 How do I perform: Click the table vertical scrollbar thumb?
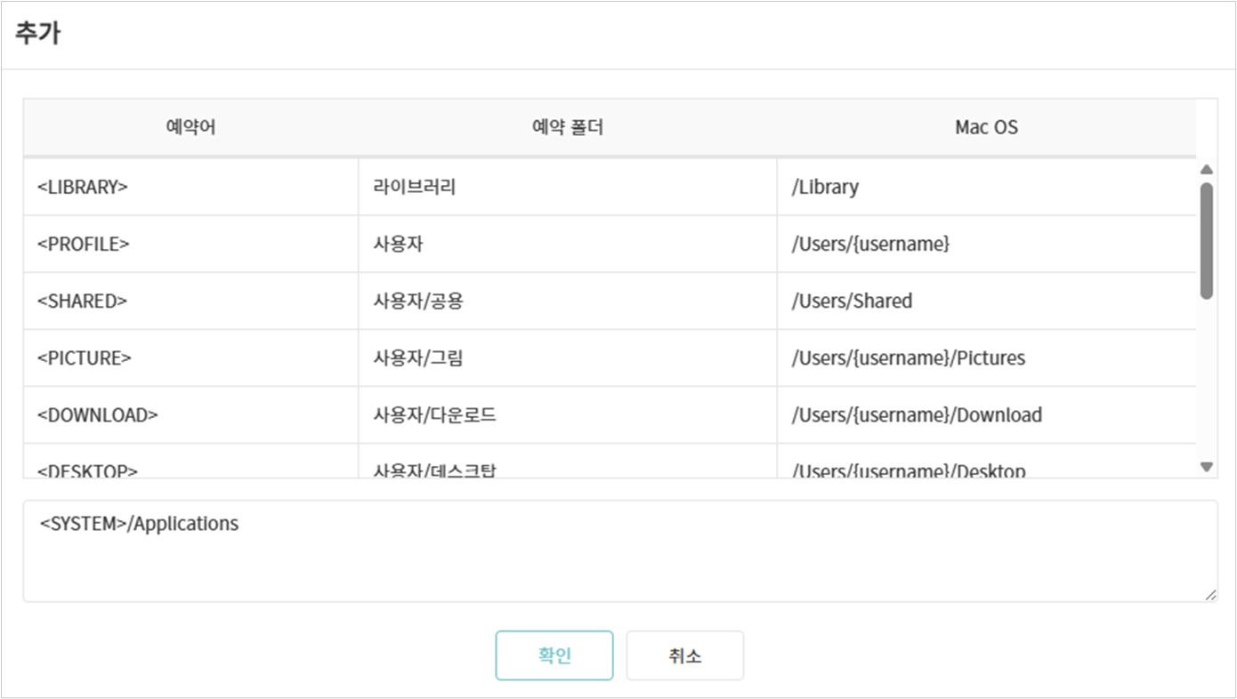[1207, 240]
